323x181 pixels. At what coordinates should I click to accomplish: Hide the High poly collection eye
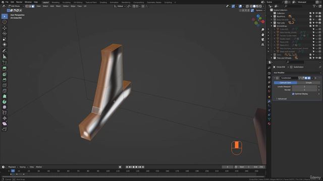(x=317, y=23)
